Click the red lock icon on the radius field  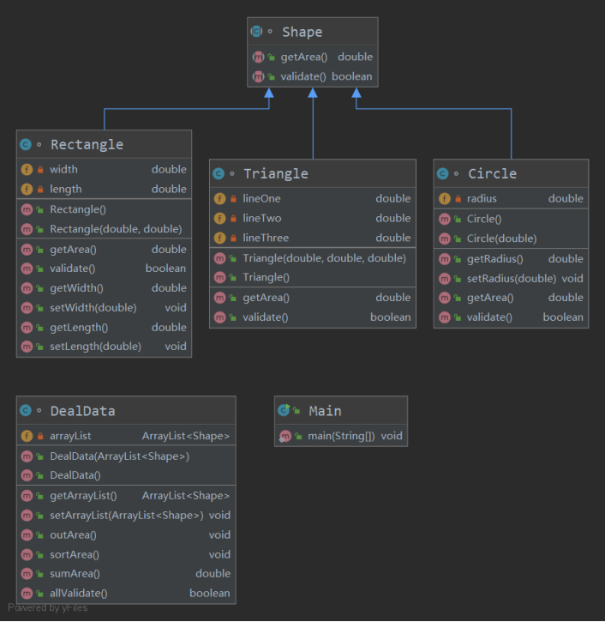click(458, 199)
